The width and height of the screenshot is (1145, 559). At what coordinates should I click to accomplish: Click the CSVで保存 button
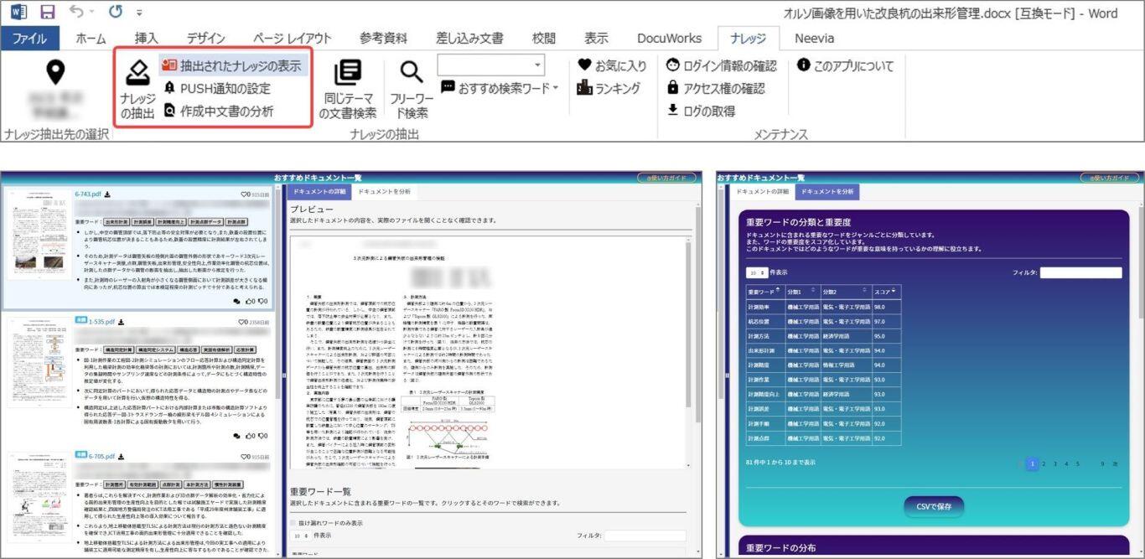coord(933,506)
